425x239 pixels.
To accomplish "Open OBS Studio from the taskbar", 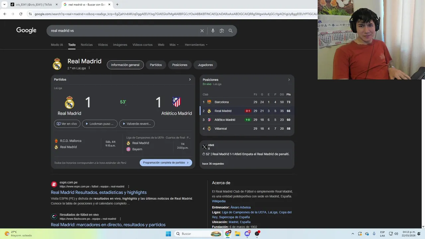I will click(x=257, y=234).
